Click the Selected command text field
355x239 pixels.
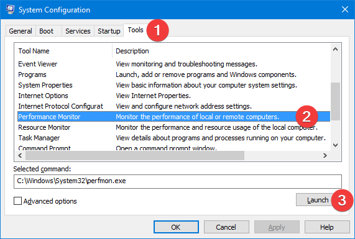(x=178, y=181)
